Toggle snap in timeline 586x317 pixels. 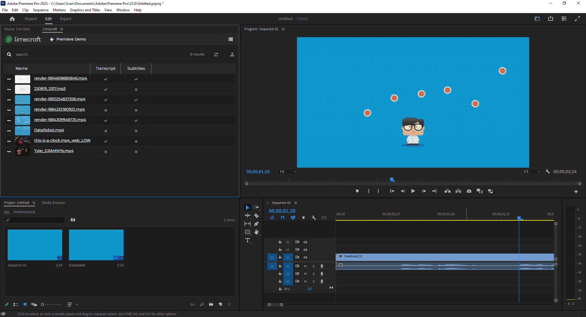(283, 218)
